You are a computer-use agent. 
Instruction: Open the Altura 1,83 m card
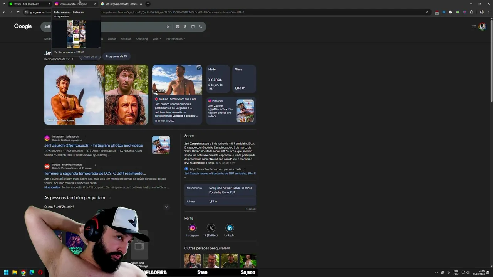tap(244, 79)
